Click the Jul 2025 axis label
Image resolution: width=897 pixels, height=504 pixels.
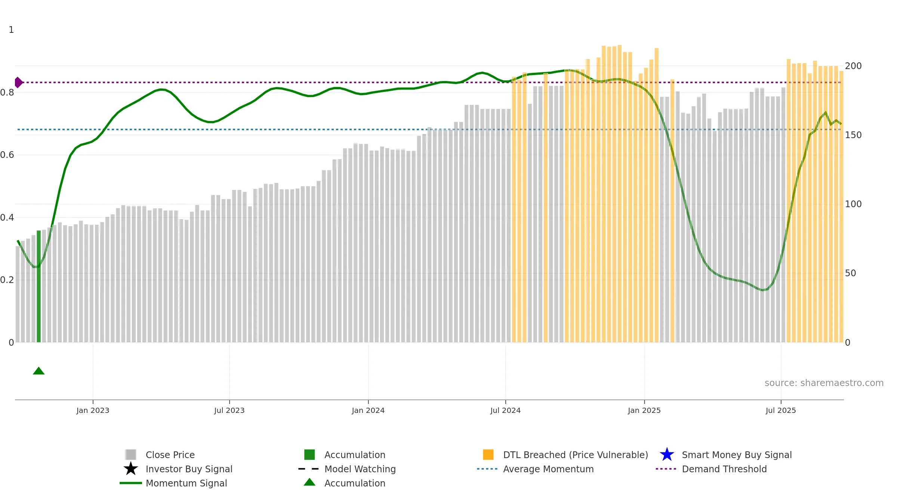[781, 410]
